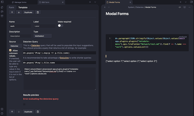The image size is (194, 116).
Task: Uncheck Allow unknown values checkbox
Action: coord(10,50)
